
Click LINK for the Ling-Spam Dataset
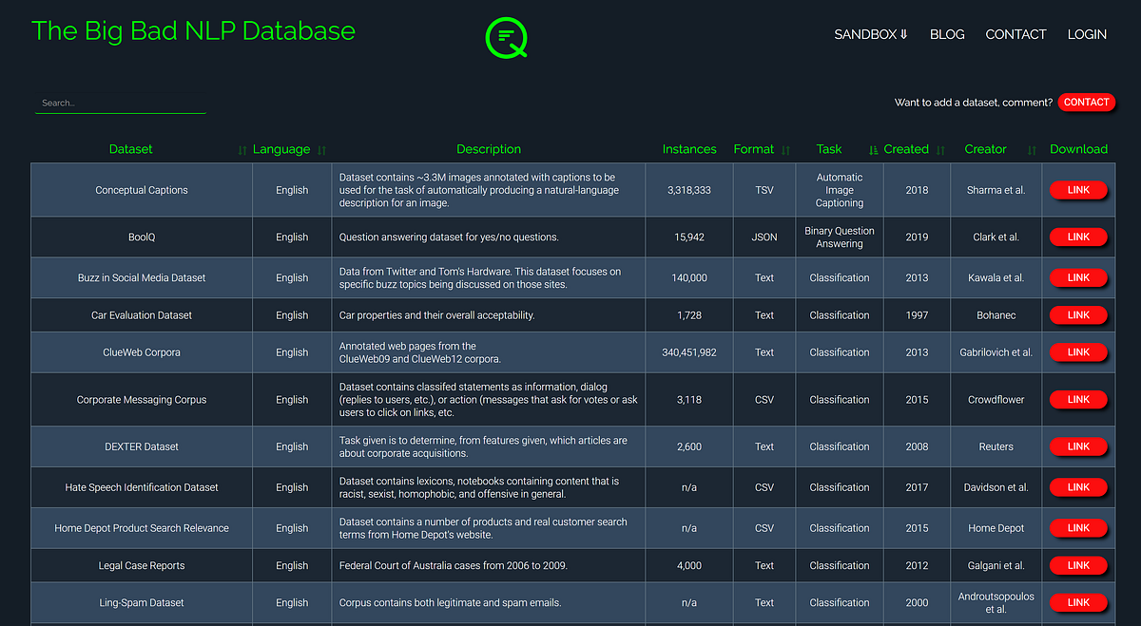pos(1078,602)
